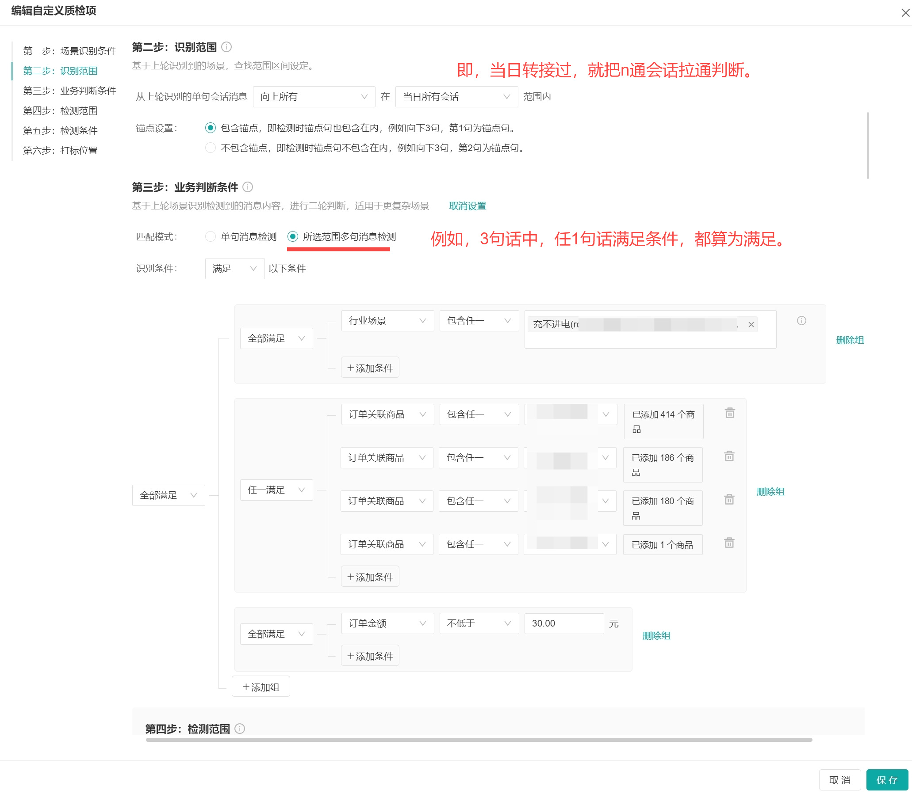Go to 第六步：打标位置 step
Viewport: 912px width, 794px height.
pos(60,151)
